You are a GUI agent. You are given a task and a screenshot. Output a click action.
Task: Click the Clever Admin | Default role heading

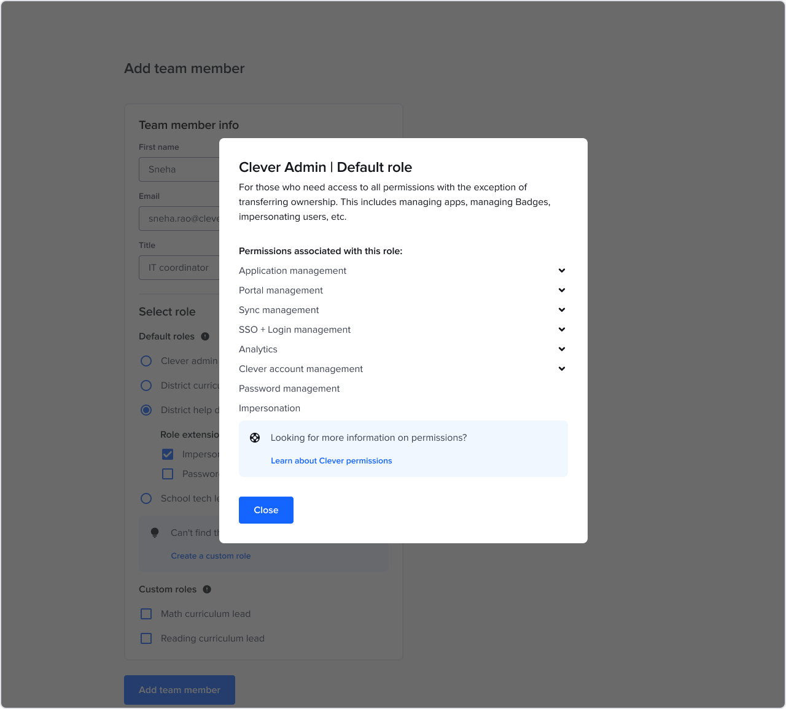(325, 167)
